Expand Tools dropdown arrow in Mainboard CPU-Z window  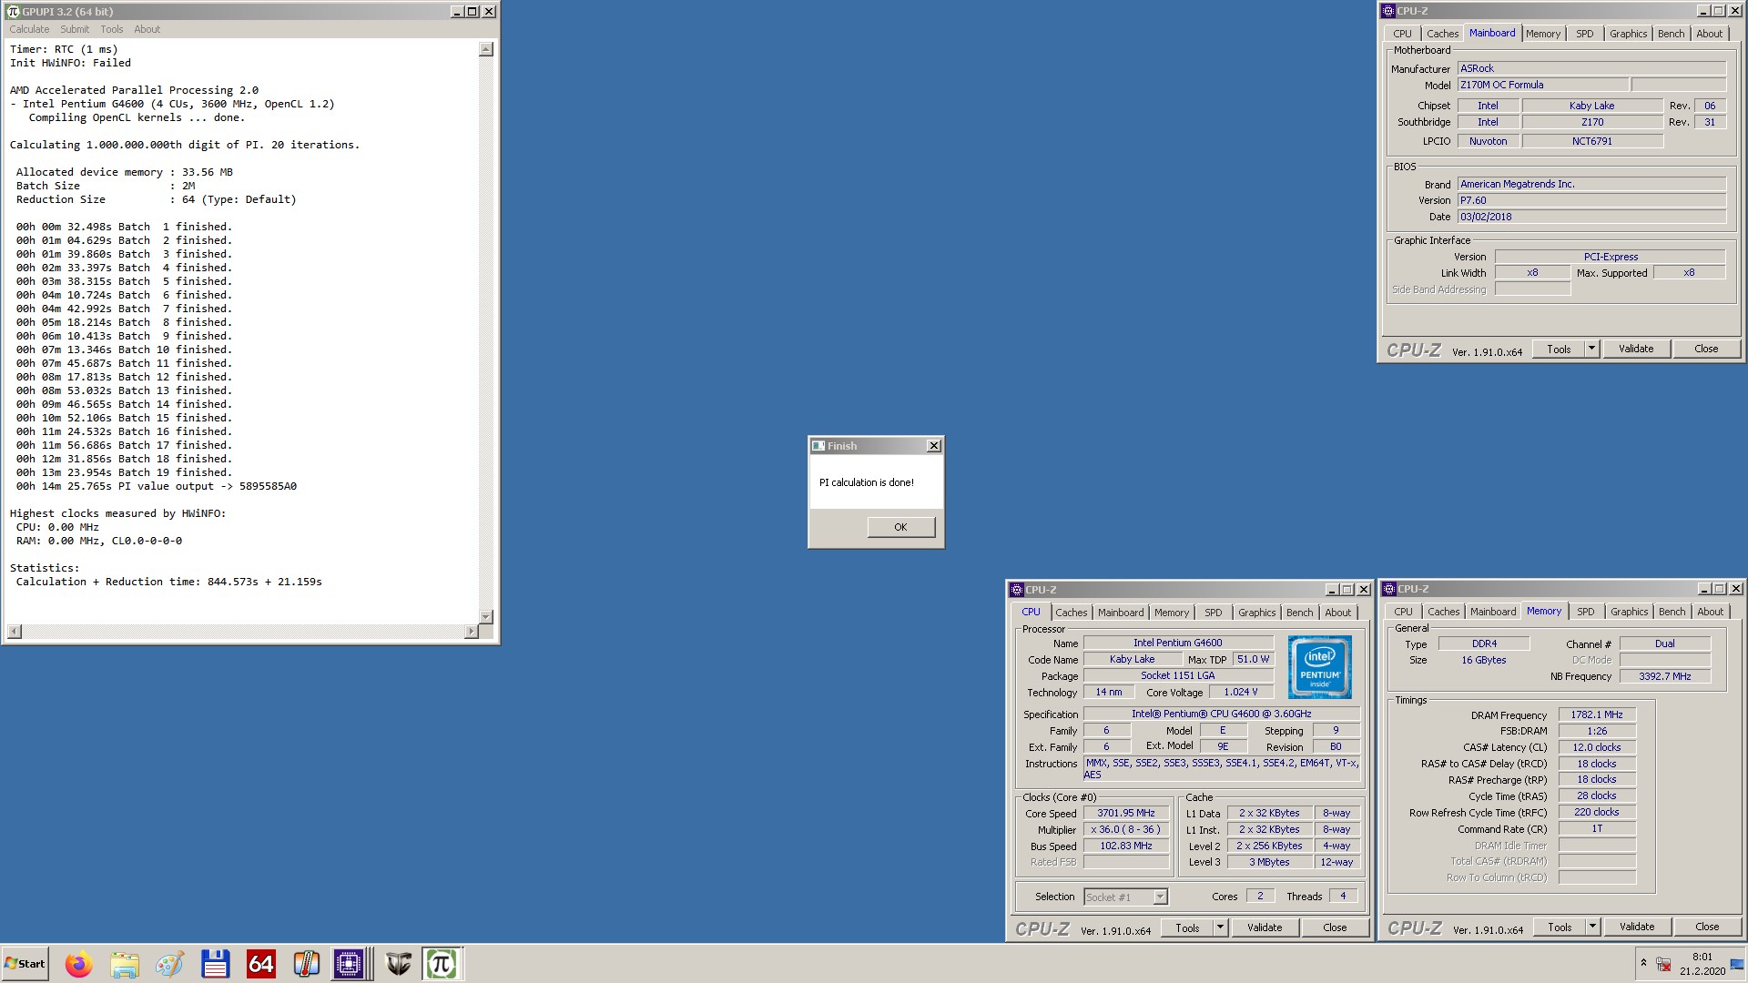(1591, 349)
